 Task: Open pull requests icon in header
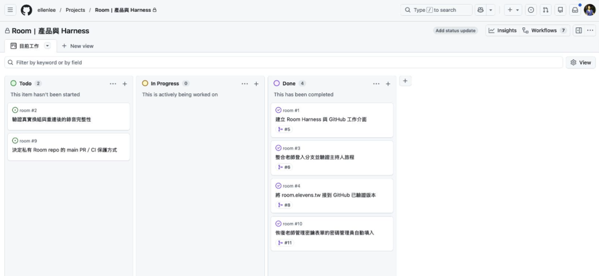[546, 10]
